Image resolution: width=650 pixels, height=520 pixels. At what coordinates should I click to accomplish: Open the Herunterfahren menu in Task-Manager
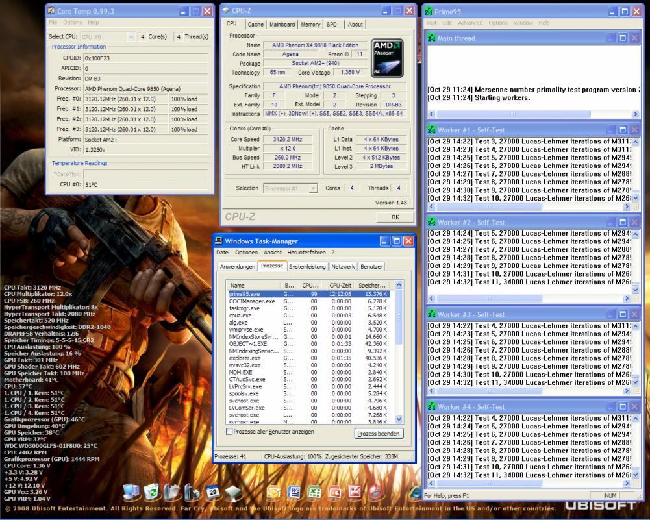[306, 253]
